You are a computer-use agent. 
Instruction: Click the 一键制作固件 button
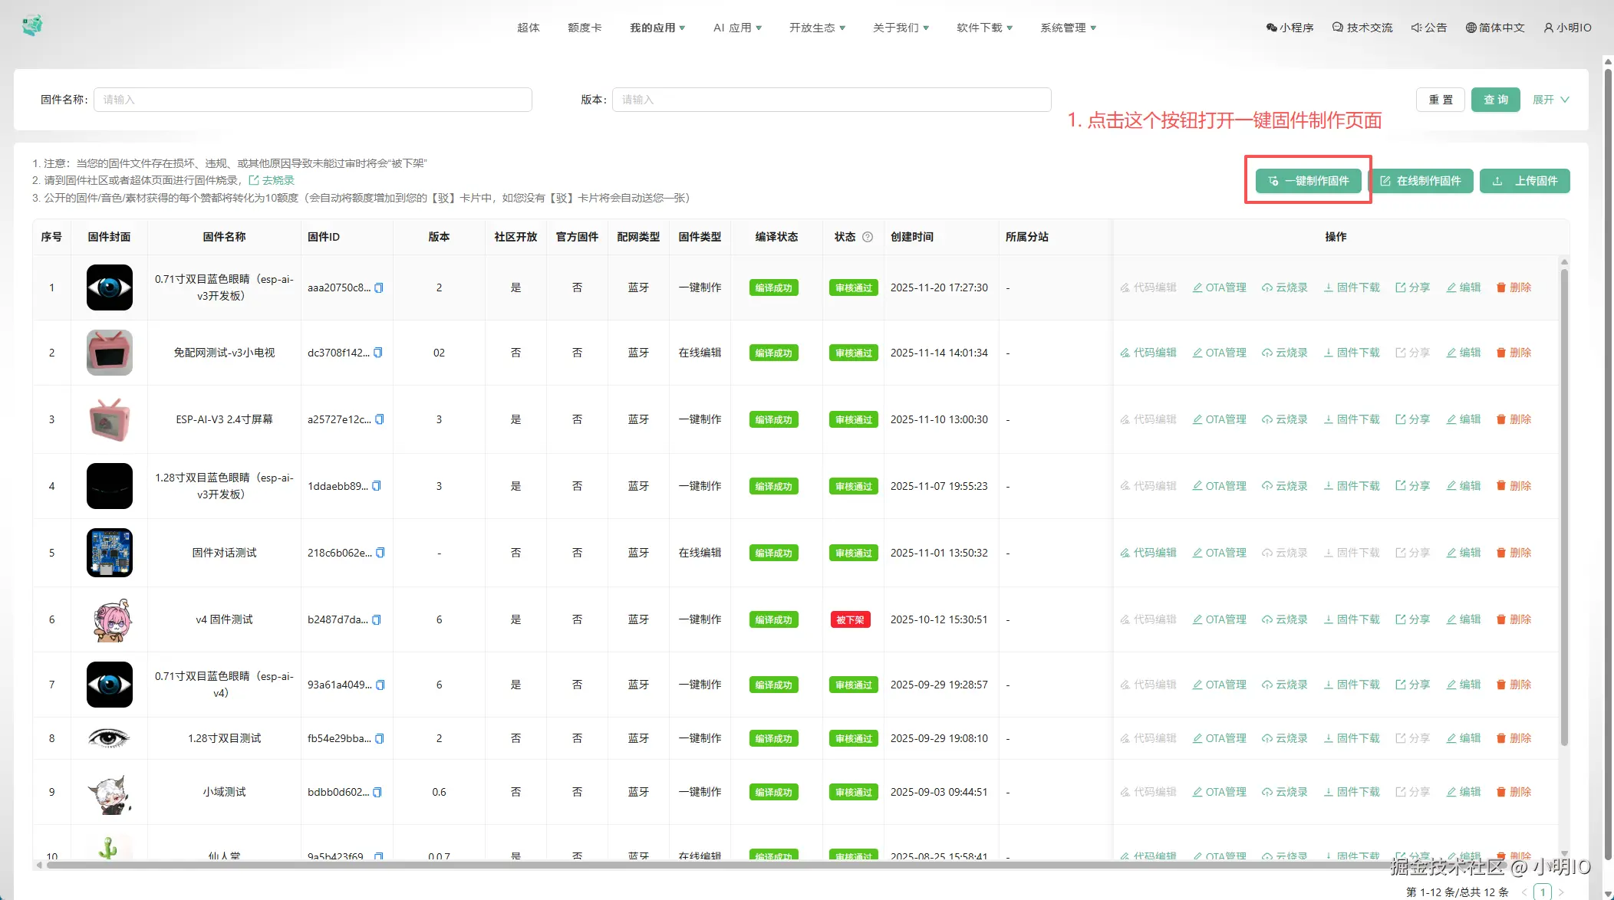click(x=1308, y=181)
